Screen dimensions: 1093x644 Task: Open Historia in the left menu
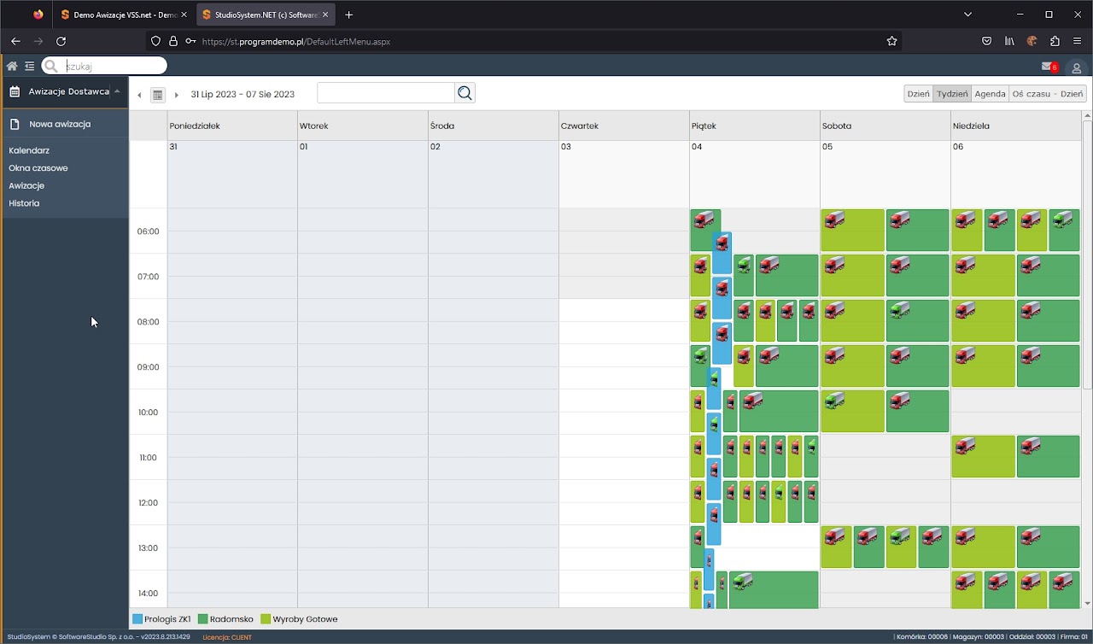(x=24, y=203)
